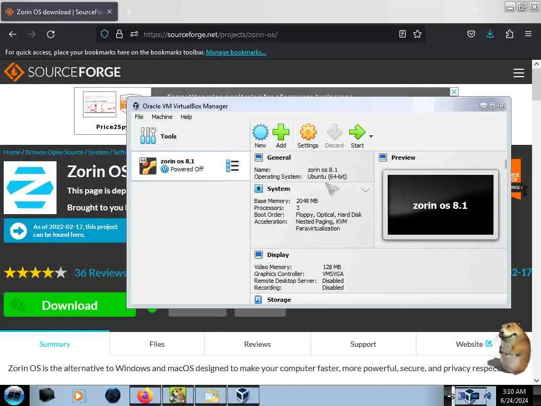Switch to the Summary tab
541x406 pixels.
[54, 344]
